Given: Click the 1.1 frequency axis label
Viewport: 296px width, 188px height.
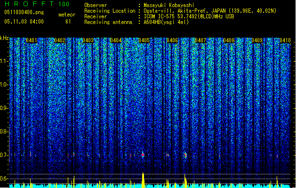Looking at the screenshot, I should coord(4,61).
